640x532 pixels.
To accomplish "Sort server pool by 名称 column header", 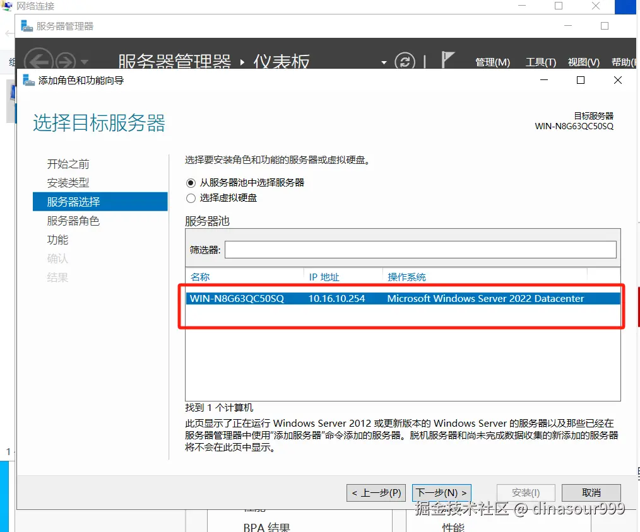I will point(200,277).
